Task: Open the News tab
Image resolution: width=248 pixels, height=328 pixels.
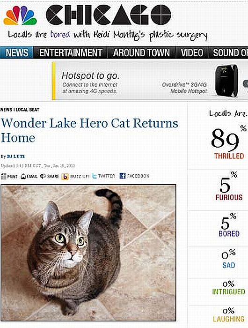Action: pos(16,52)
